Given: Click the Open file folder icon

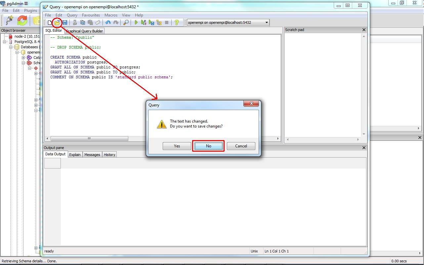Looking at the screenshot, I should point(57,22).
